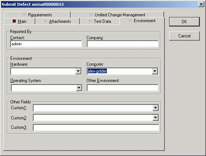The width and height of the screenshot is (206, 156).
Task: Focus the Company text field
Action: [123, 44]
